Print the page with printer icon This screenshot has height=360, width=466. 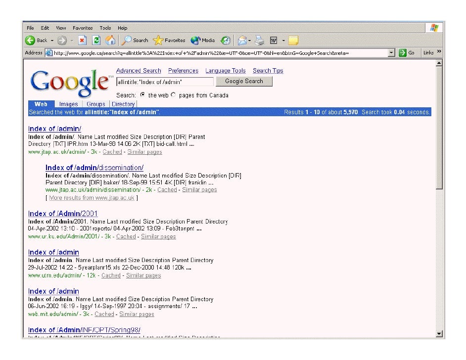259,41
